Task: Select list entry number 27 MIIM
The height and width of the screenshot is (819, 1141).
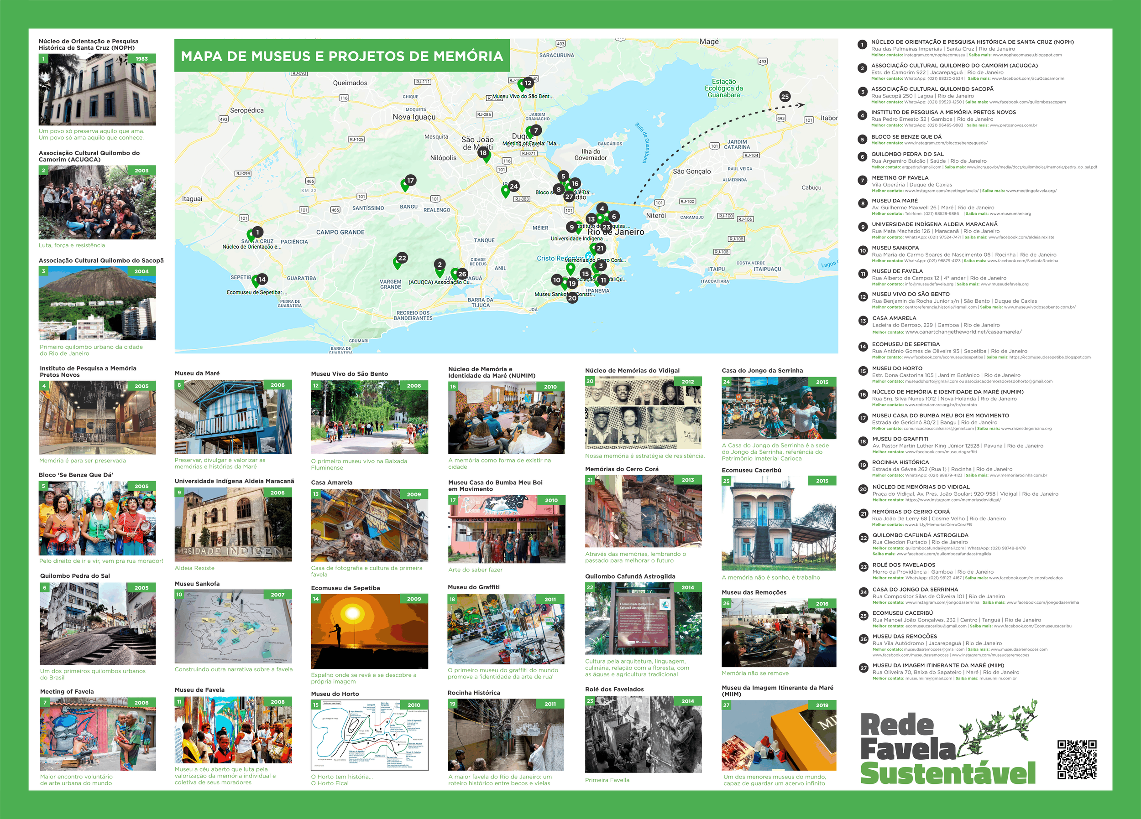Action: pyautogui.click(x=938, y=665)
